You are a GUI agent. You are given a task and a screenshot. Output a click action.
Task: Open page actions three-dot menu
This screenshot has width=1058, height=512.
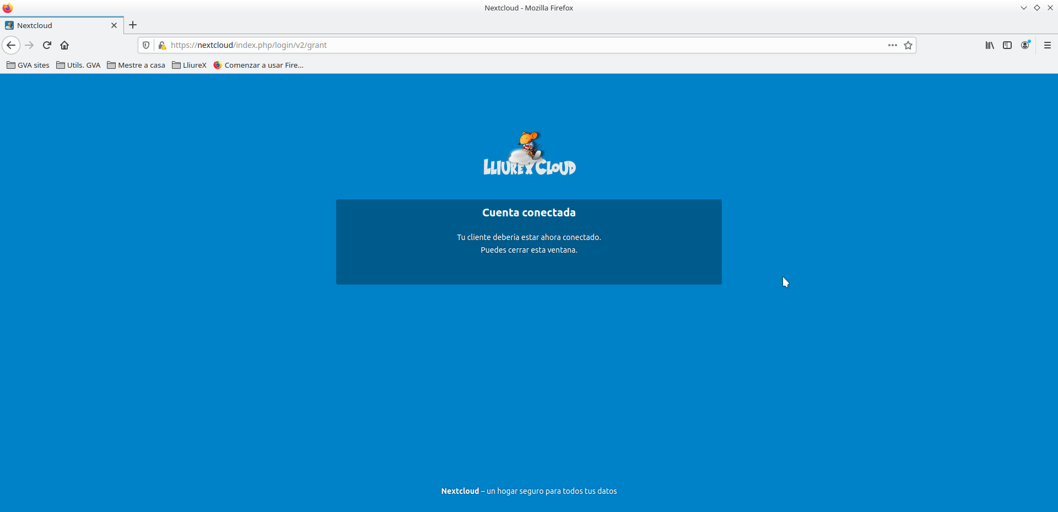click(893, 45)
